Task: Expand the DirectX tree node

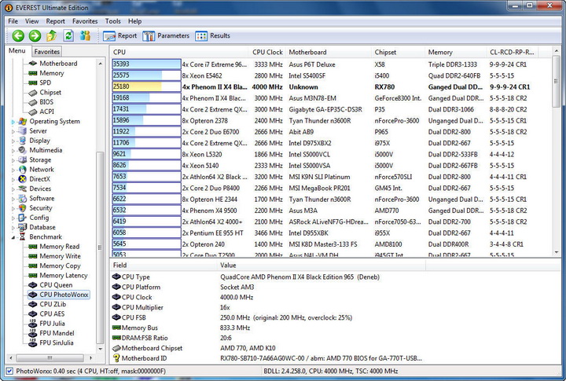Action: pos(13,179)
